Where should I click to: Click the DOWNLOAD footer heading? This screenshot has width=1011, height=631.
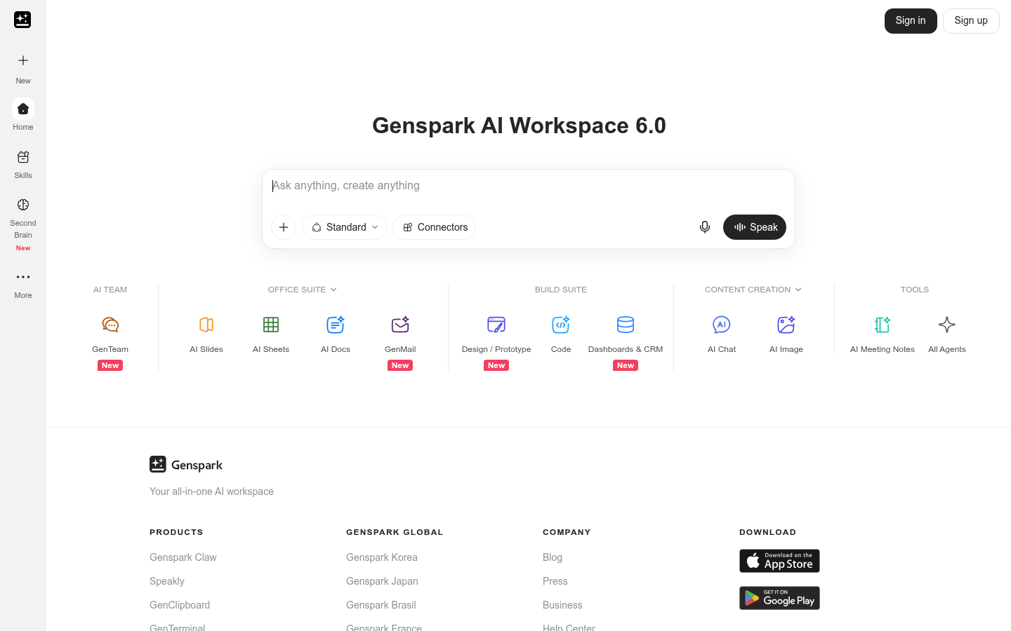click(767, 532)
